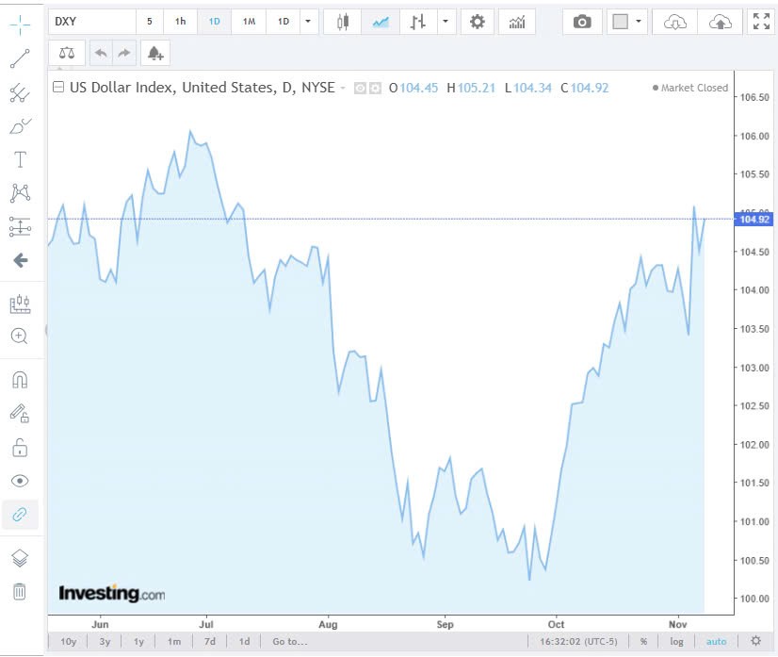This screenshot has width=778, height=657.
Task: Select the Brush drawing tool
Action: [x=20, y=125]
